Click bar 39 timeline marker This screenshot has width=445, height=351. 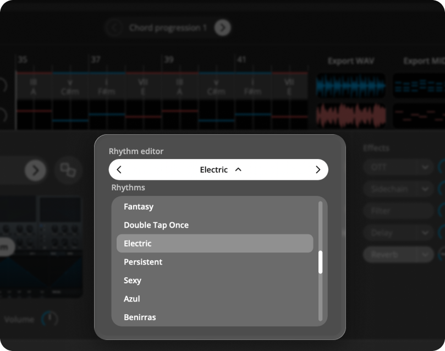[x=168, y=59]
